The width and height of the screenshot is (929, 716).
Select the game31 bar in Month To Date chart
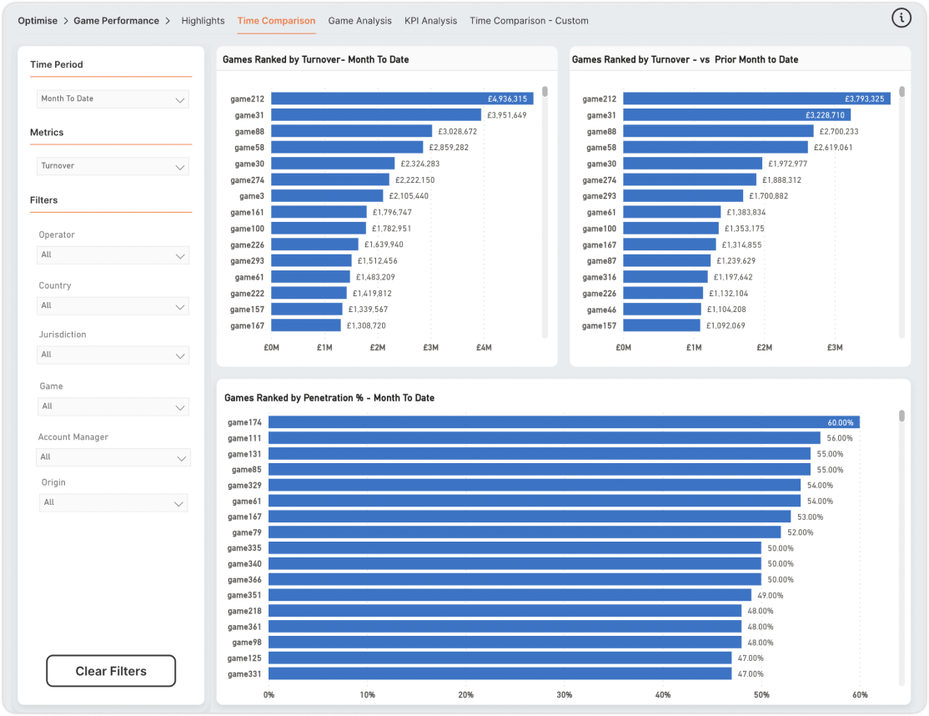376,115
